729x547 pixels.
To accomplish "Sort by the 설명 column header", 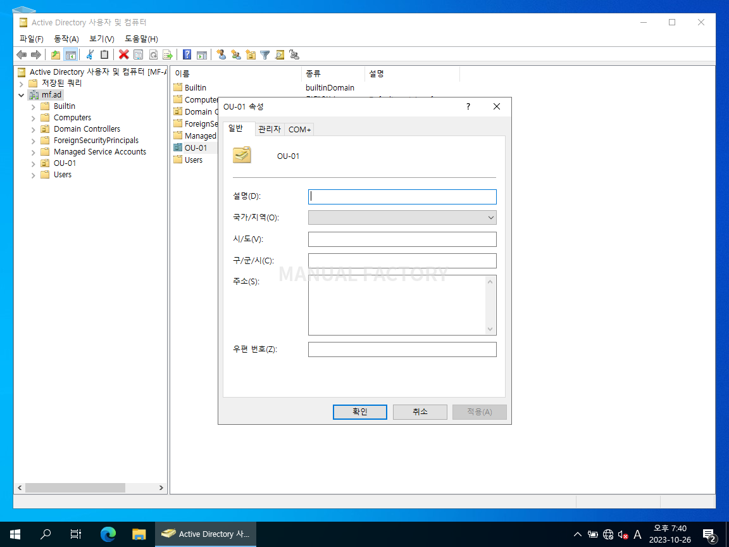I will (x=412, y=73).
